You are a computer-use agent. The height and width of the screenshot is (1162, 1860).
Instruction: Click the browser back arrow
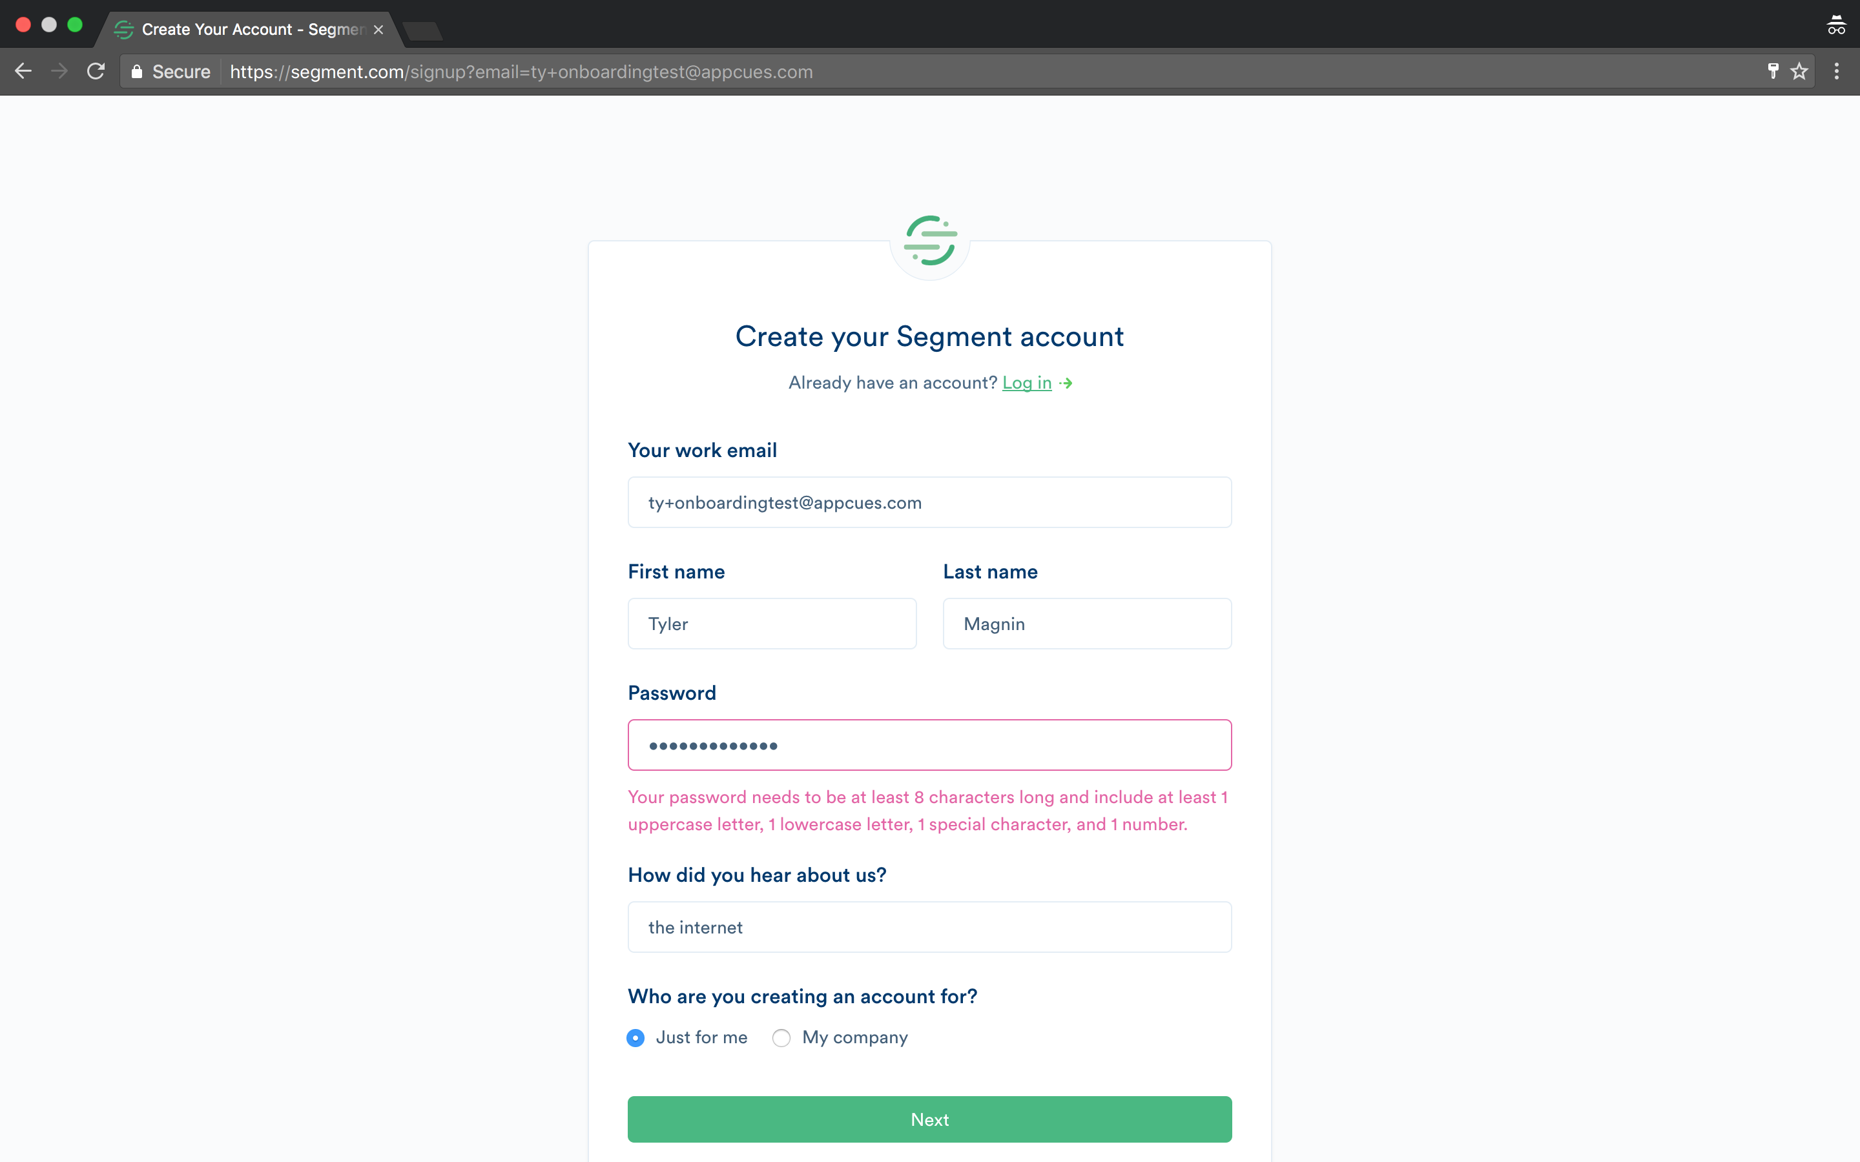click(23, 72)
